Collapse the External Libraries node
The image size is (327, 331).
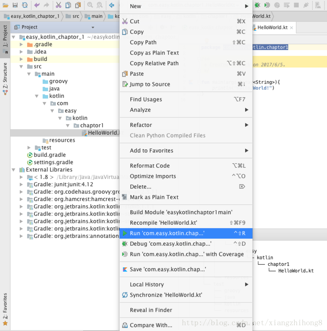[x=14, y=170]
